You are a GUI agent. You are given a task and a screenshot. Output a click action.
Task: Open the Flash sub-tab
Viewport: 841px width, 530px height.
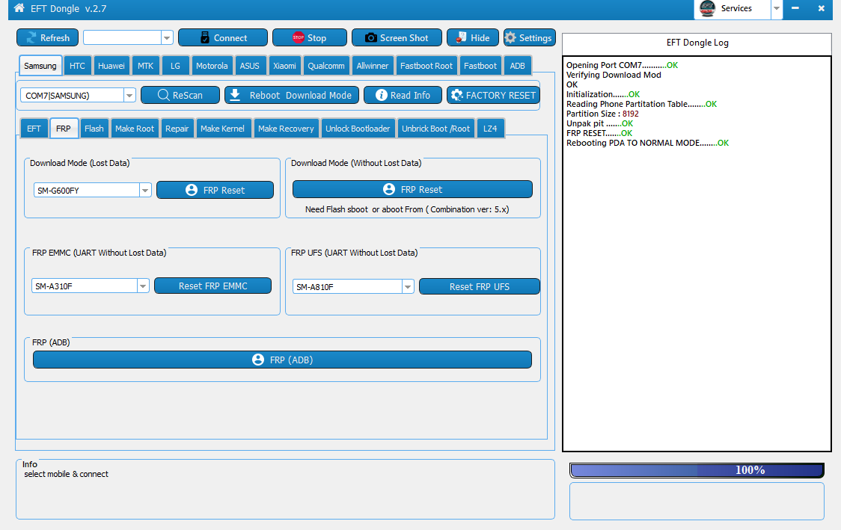click(94, 129)
